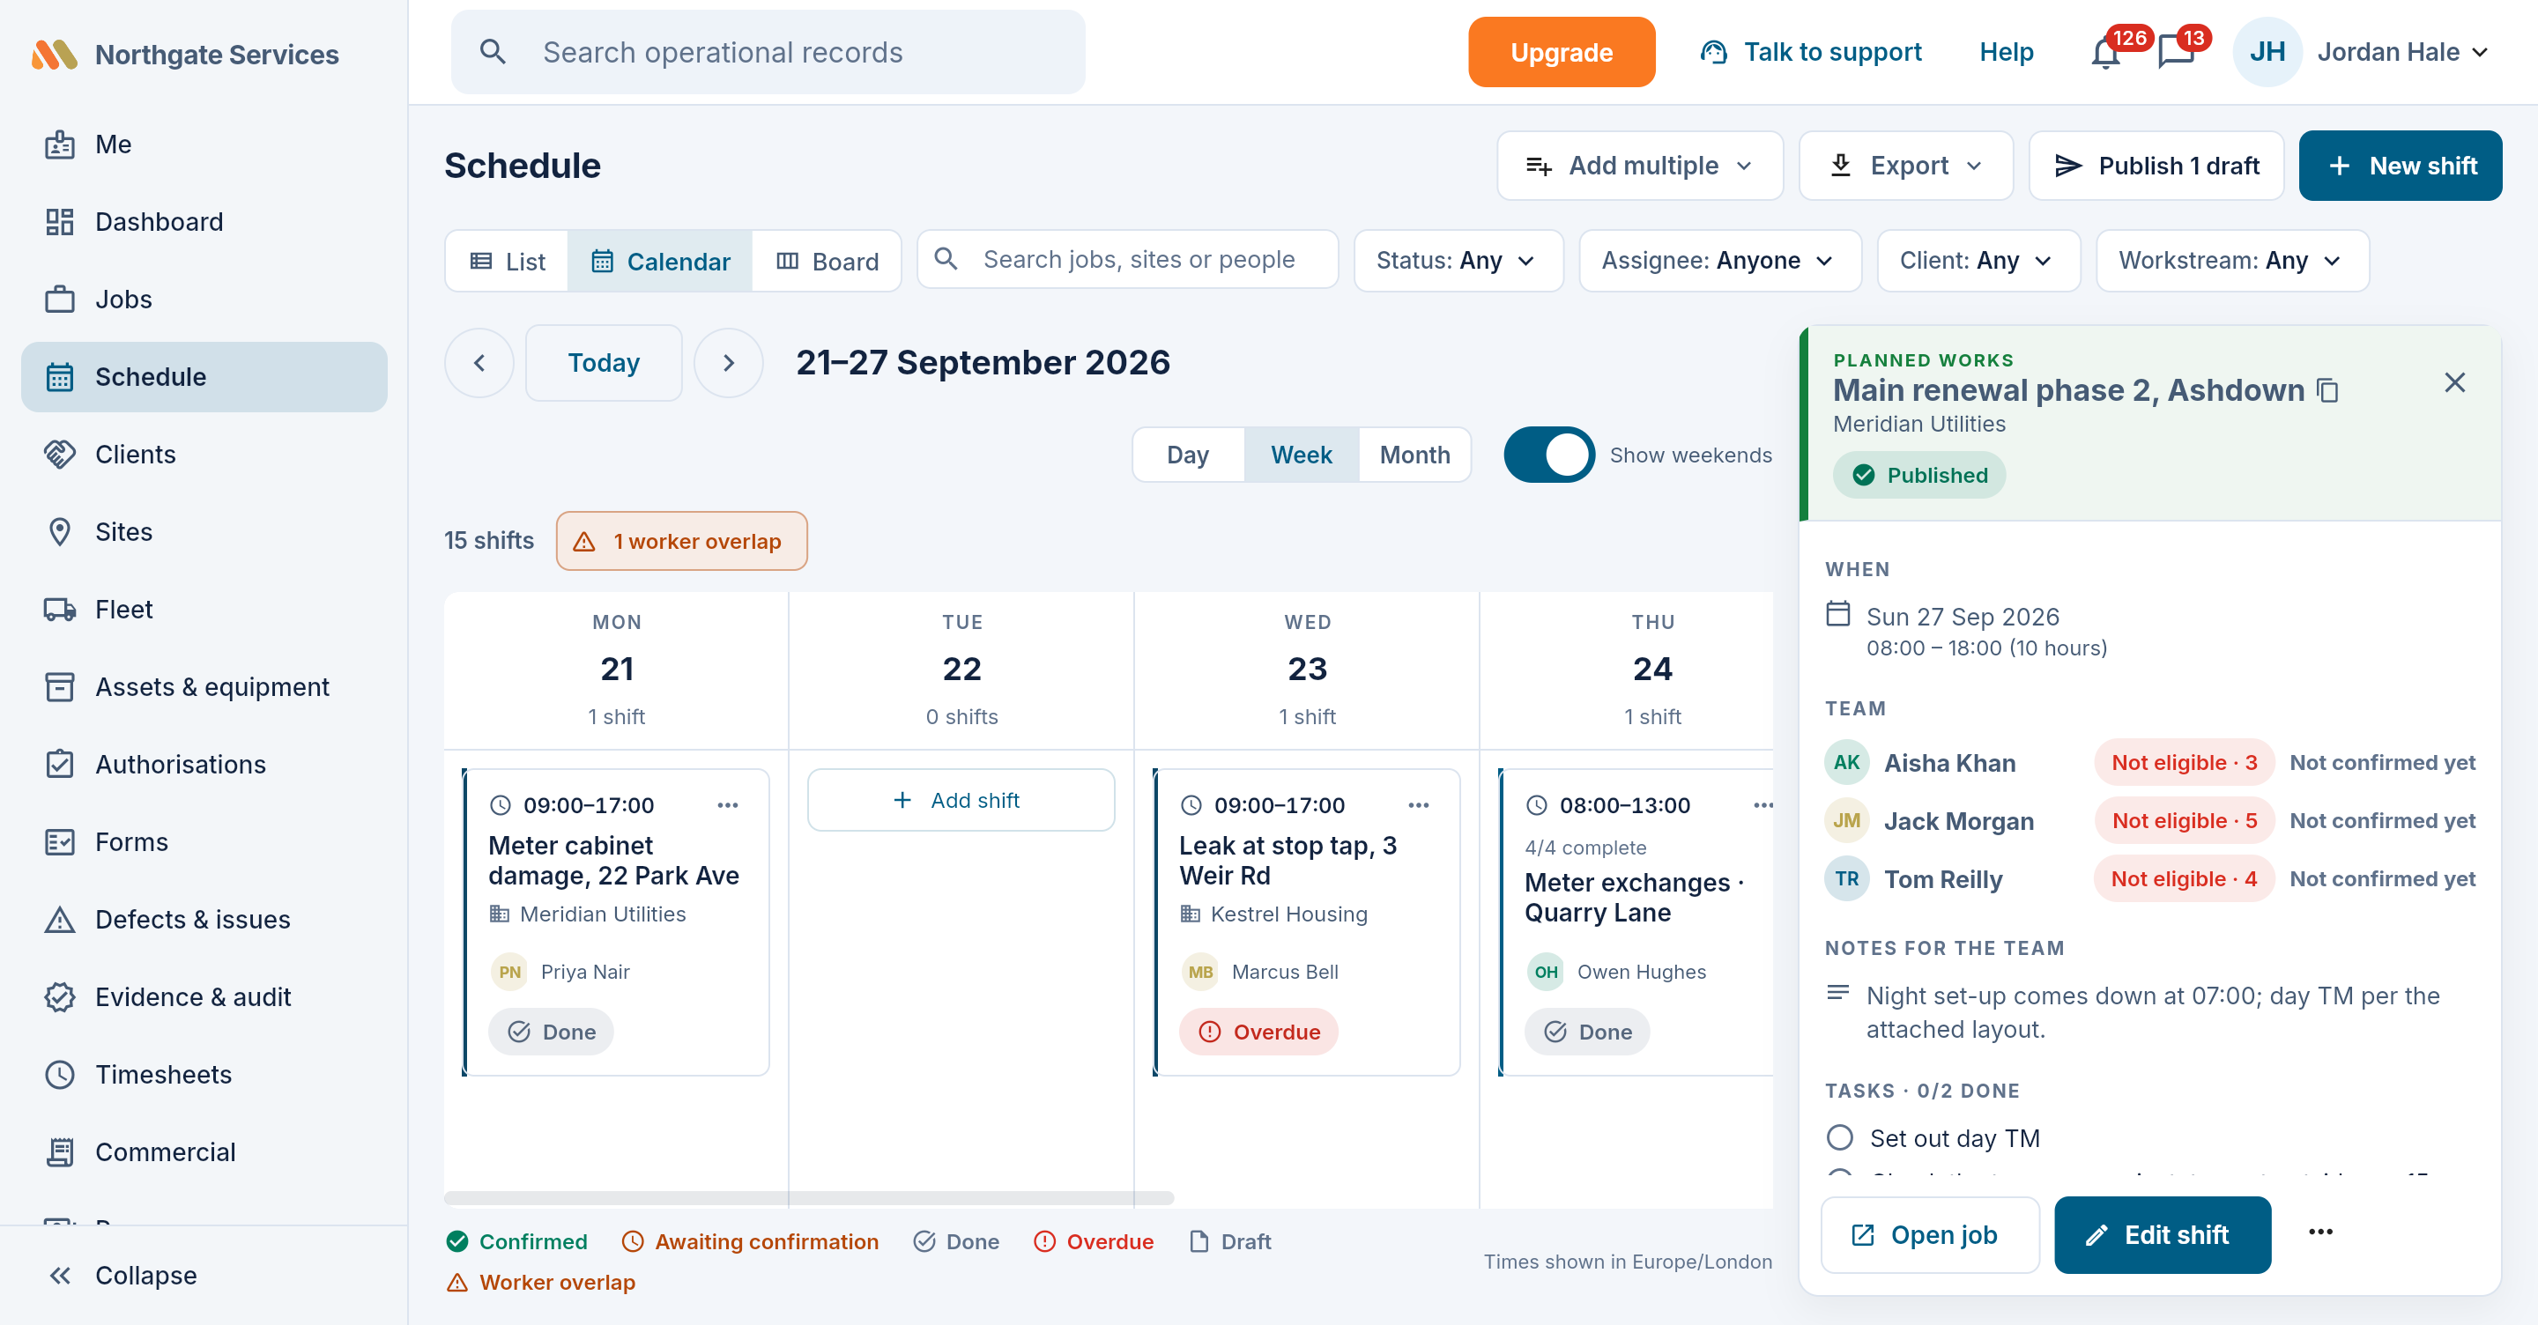Image resolution: width=2538 pixels, height=1325 pixels.
Task: Click the Upgrade button
Action: [1562, 52]
